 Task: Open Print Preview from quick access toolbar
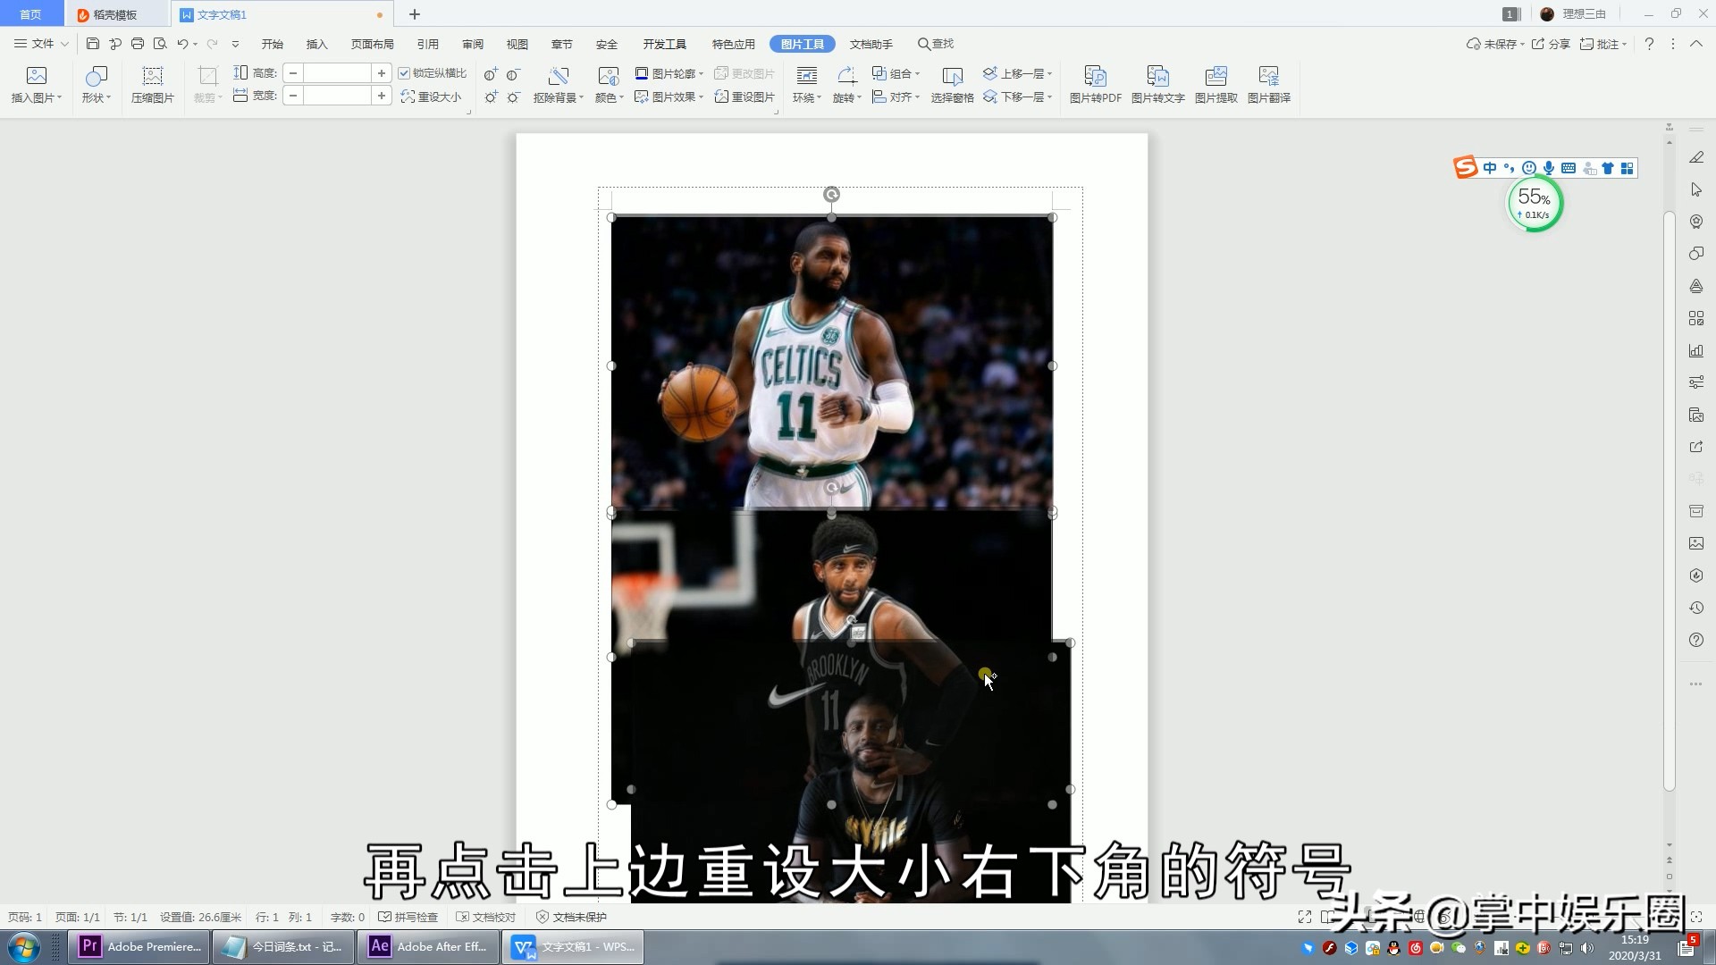[x=160, y=44]
